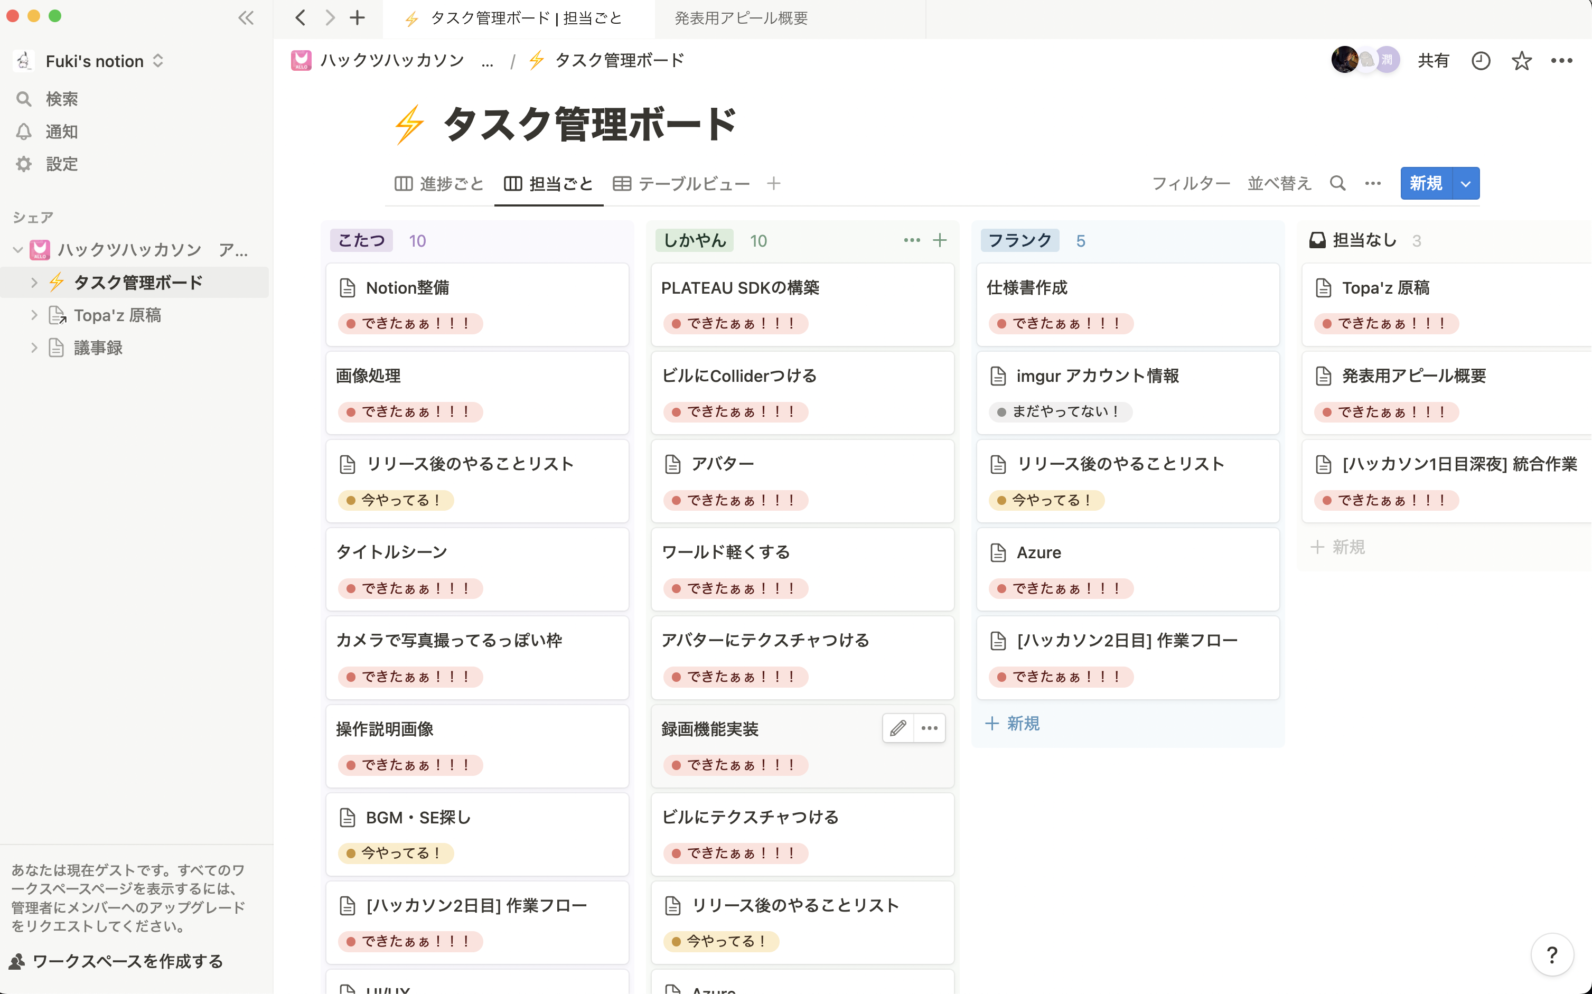
Task: Open しかやん column options ellipsis icon
Action: [911, 241]
